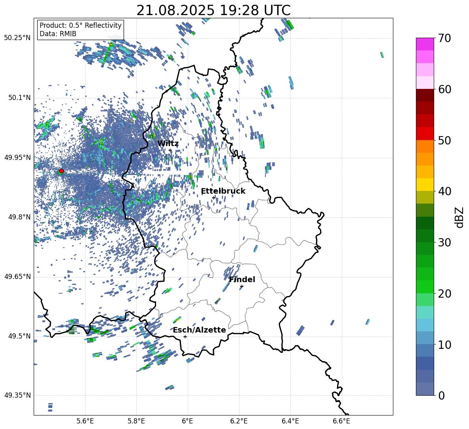Pick the bright red colorbar swatch near 50
The width and height of the screenshot is (469, 429).
point(425,134)
